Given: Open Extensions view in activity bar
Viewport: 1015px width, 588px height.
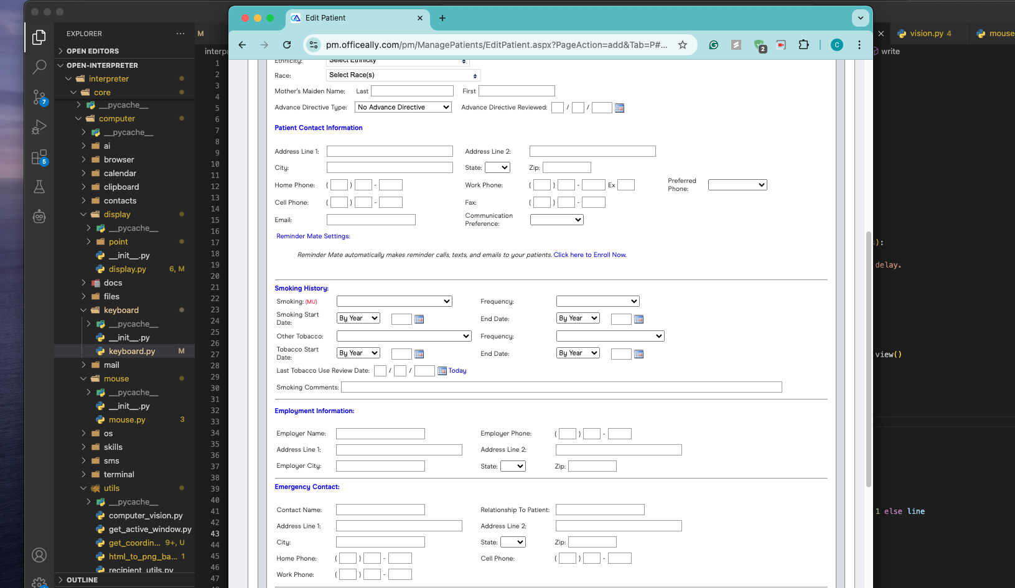Looking at the screenshot, I should tap(39, 157).
